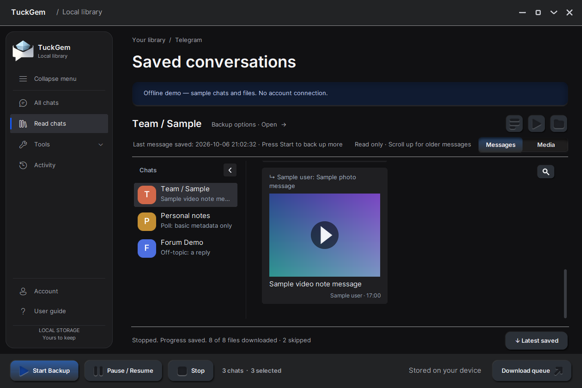The height and width of the screenshot is (388, 582).
Task: Select the Personal notes chat
Action: [186, 221]
